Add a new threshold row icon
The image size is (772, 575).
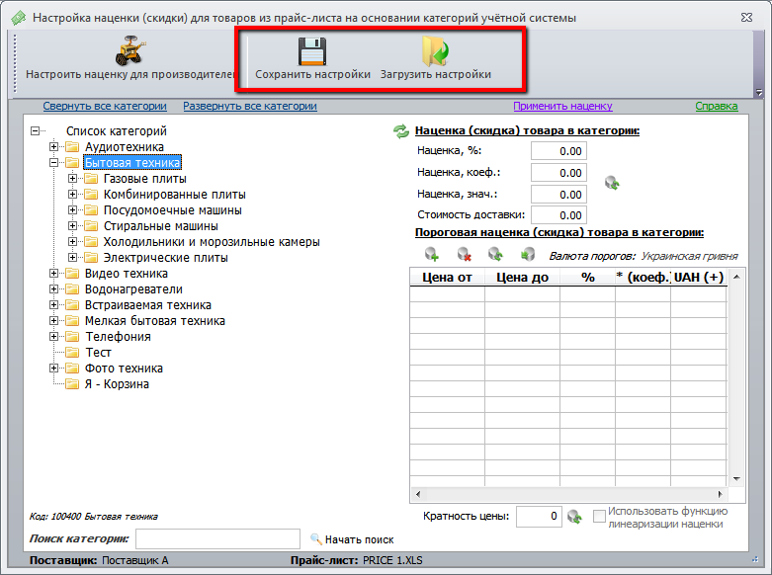coord(432,254)
